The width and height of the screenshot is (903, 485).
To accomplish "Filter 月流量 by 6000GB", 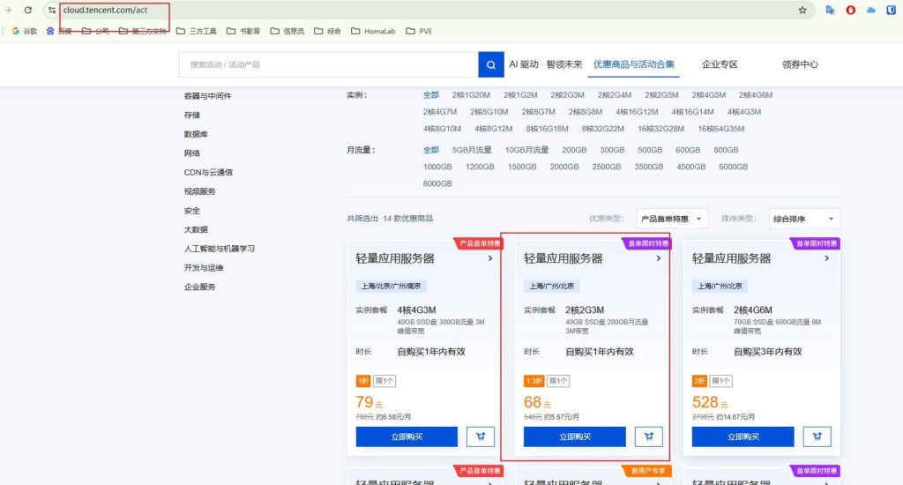I will 733,167.
